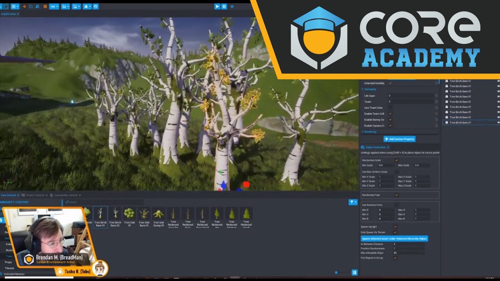The image size is (500, 281).
Task: Click the small gear icon beside Pause
Action: tap(232, 6)
